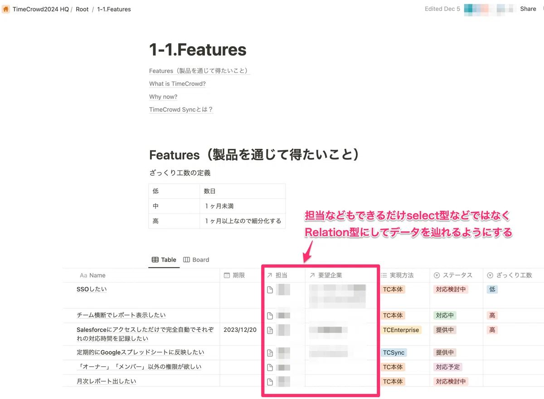Open the TimeCrowd2024 HQ breadcrumb
This screenshot has width=544, height=399.
click(x=41, y=9)
